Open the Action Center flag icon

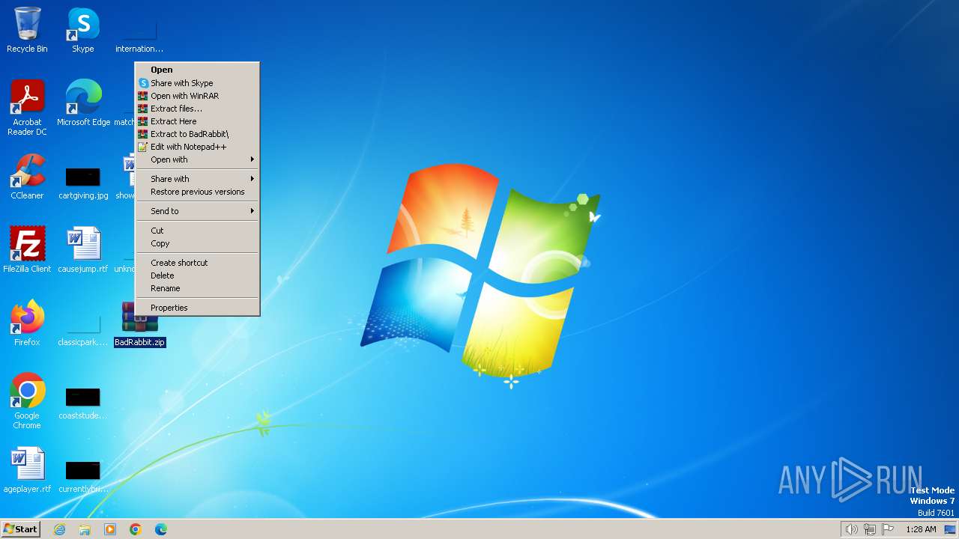(889, 529)
